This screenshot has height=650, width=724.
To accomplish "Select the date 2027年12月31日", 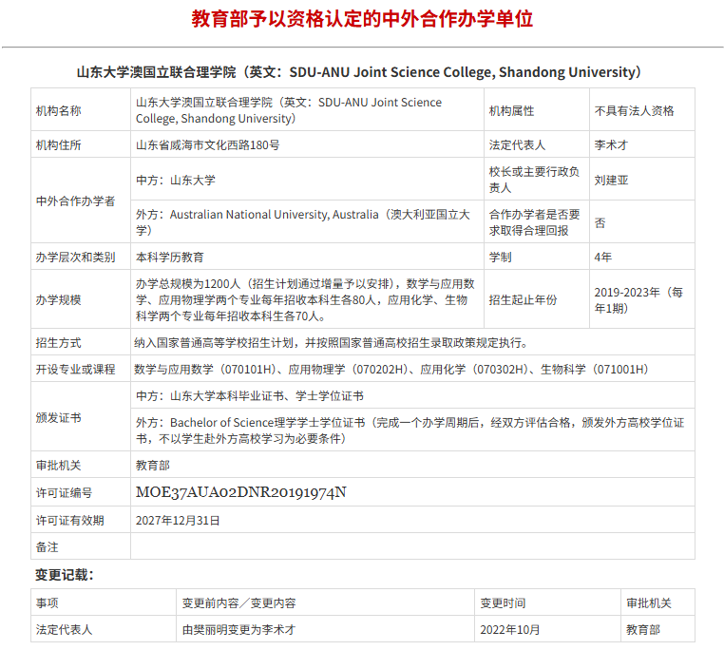I will pos(178,521).
